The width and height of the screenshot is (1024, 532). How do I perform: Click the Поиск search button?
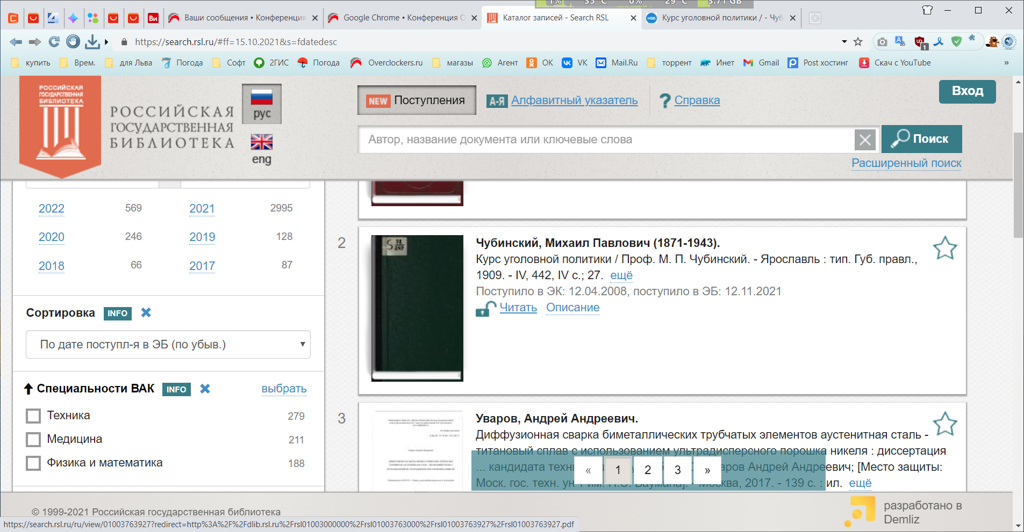tap(921, 139)
